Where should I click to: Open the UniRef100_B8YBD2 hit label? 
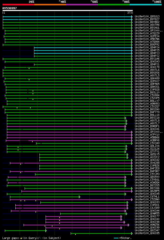pos(147,22)
